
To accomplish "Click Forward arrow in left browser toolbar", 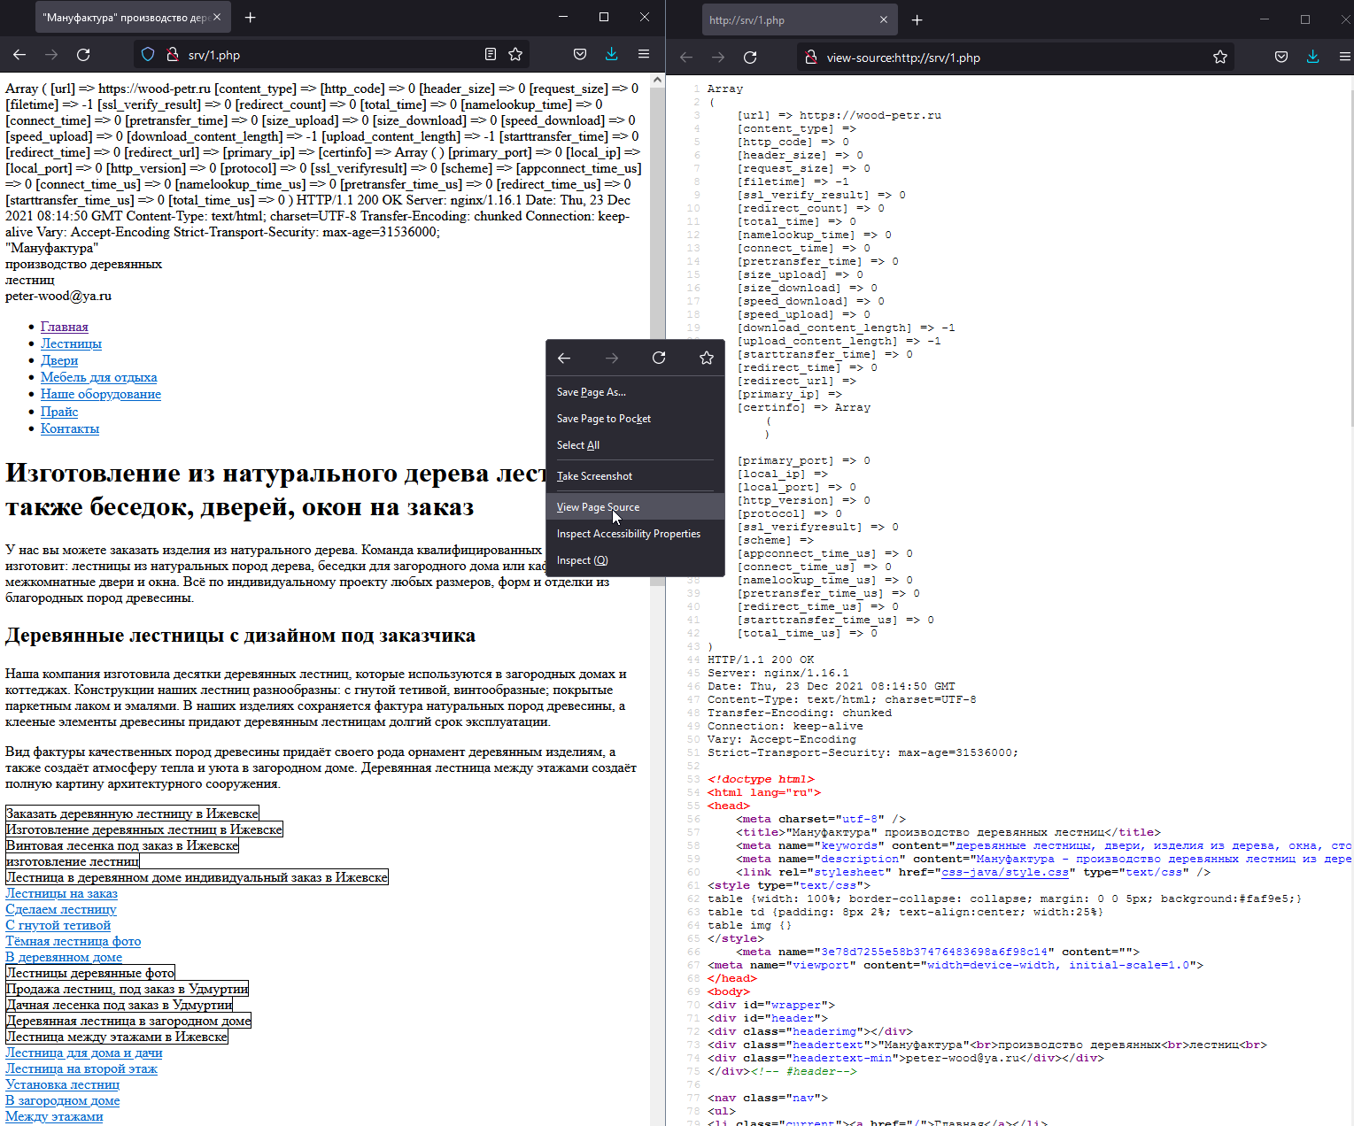I will click(51, 55).
